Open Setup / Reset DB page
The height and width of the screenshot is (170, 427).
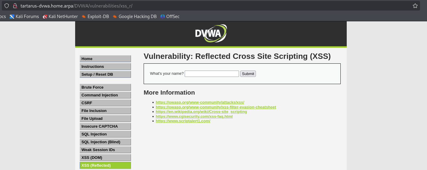105,74
